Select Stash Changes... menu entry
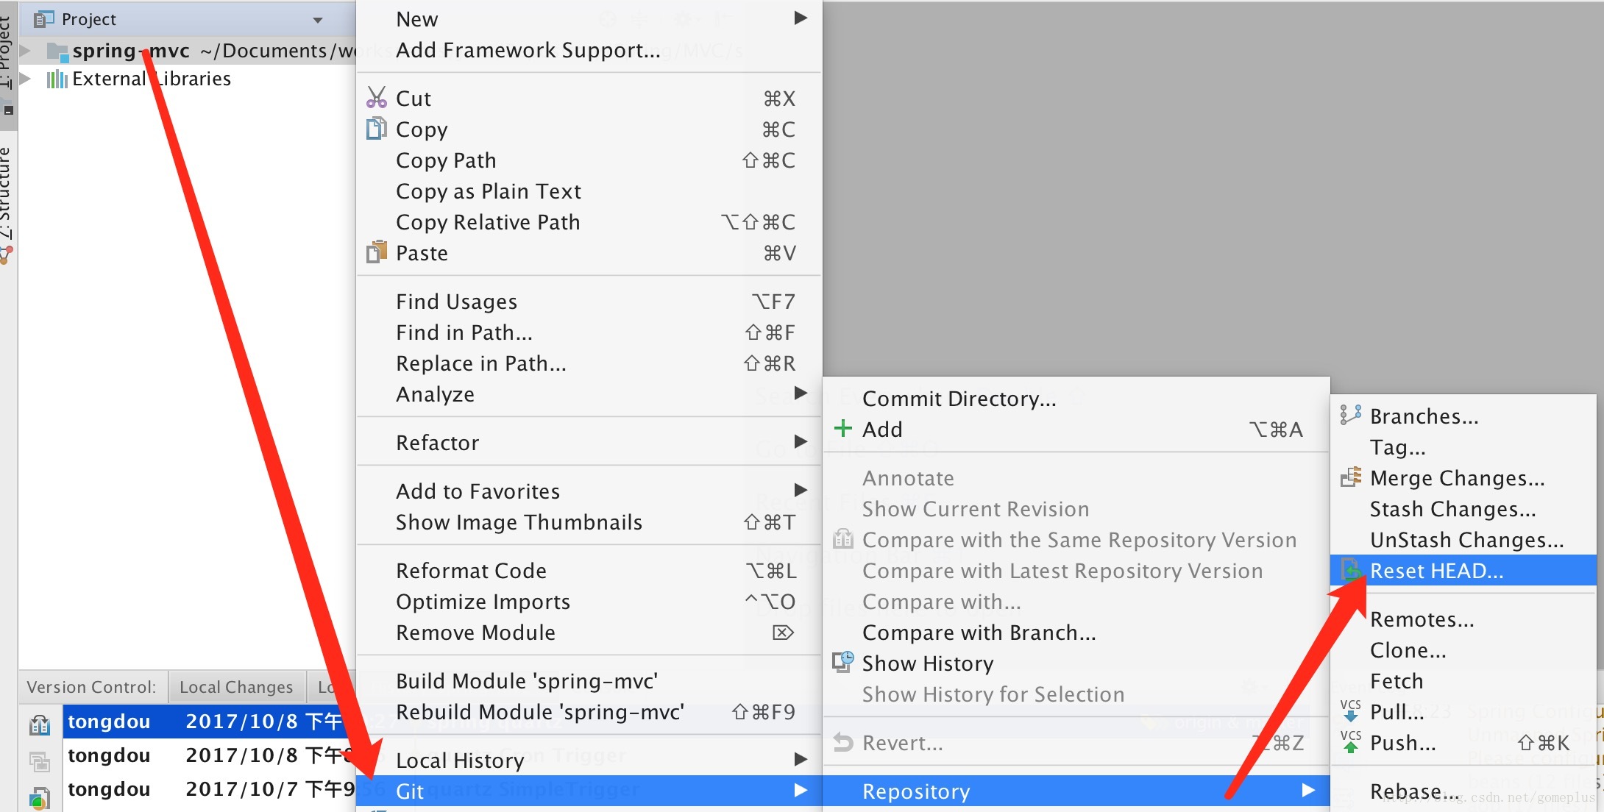This screenshot has height=812, width=1604. [x=1452, y=509]
